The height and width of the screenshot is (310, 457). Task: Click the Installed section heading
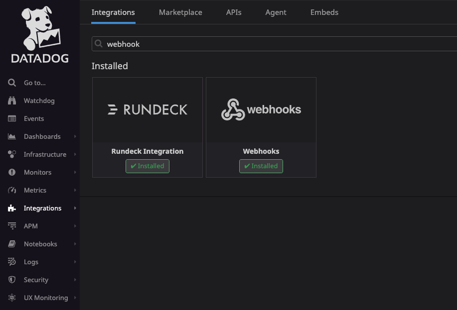[110, 66]
